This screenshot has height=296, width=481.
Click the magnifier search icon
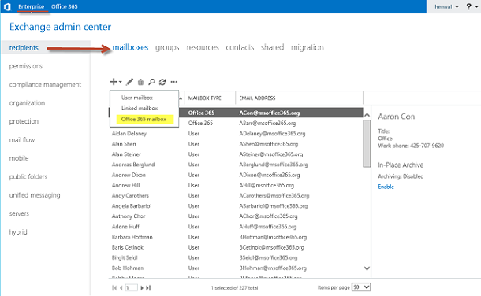tap(151, 82)
